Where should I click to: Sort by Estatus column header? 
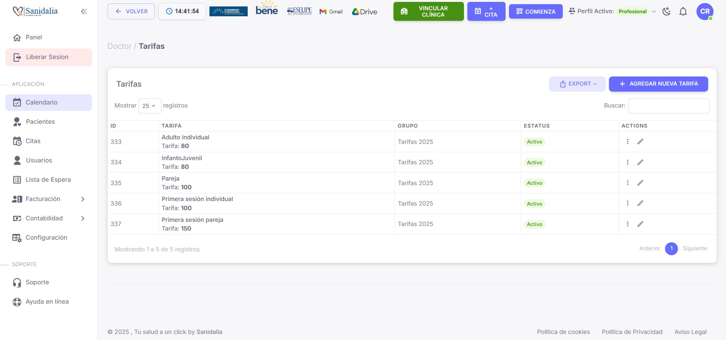click(570, 126)
